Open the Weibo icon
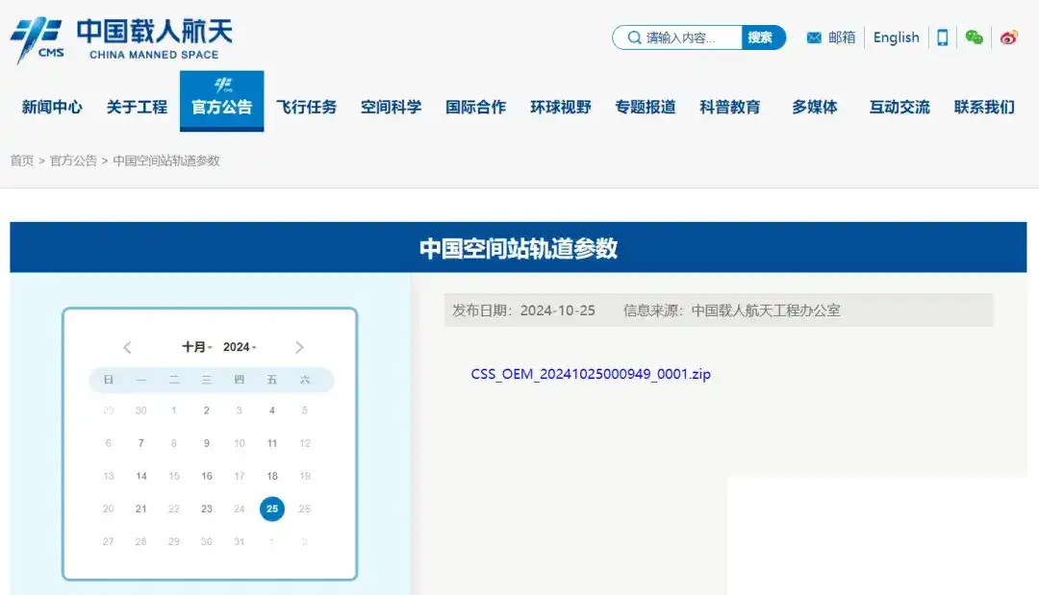The height and width of the screenshot is (595, 1039). (x=1008, y=37)
